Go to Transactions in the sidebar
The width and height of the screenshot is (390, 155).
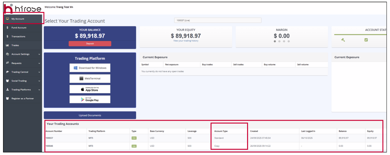point(18,36)
